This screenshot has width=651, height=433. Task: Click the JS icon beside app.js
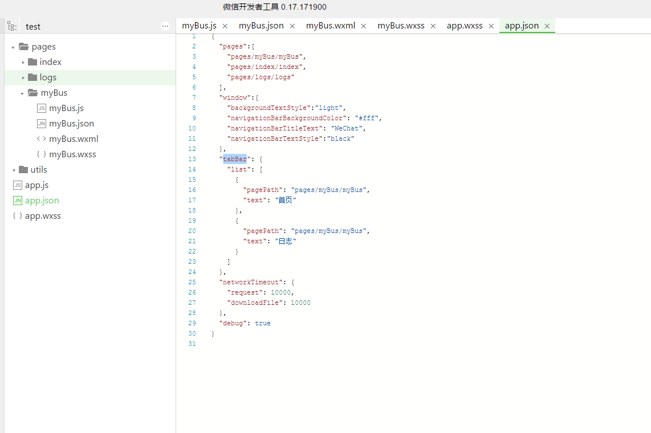tap(18, 185)
